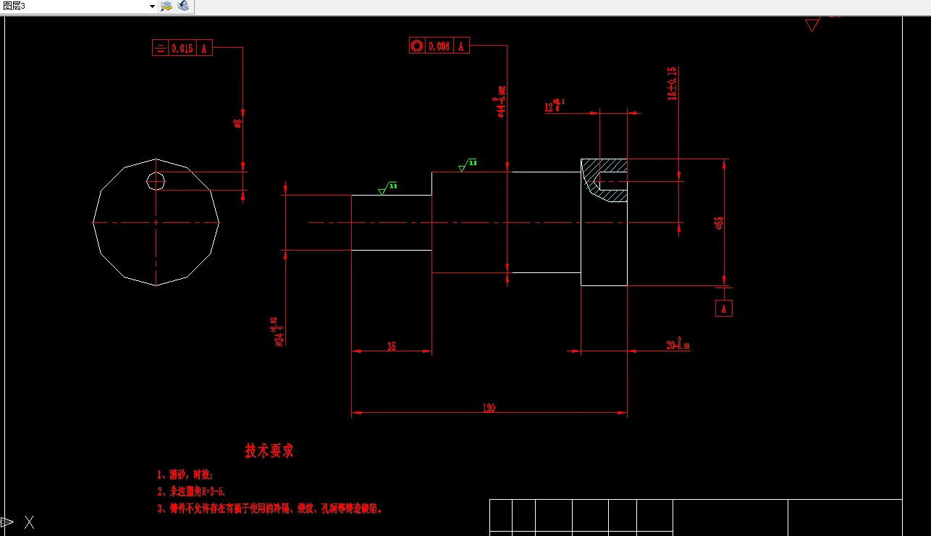Click the 0.015 tolerance value
Viewport: 931px width, 536px height.
click(x=182, y=49)
